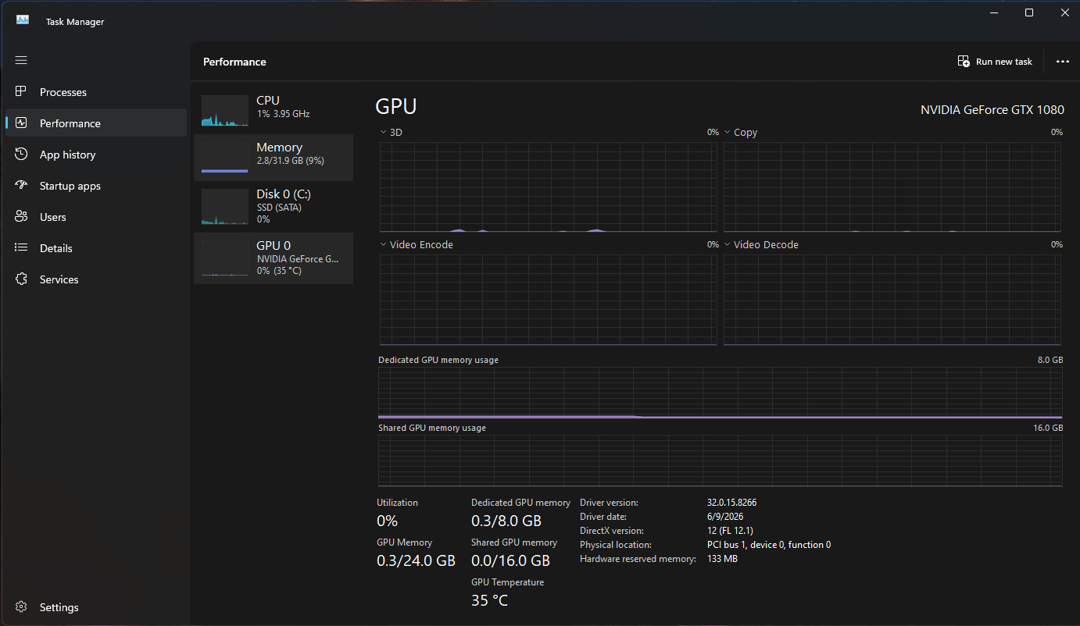Screen dimensions: 1080x626
Task: Click the three-dot more options icon
Action: click(x=1062, y=62)
